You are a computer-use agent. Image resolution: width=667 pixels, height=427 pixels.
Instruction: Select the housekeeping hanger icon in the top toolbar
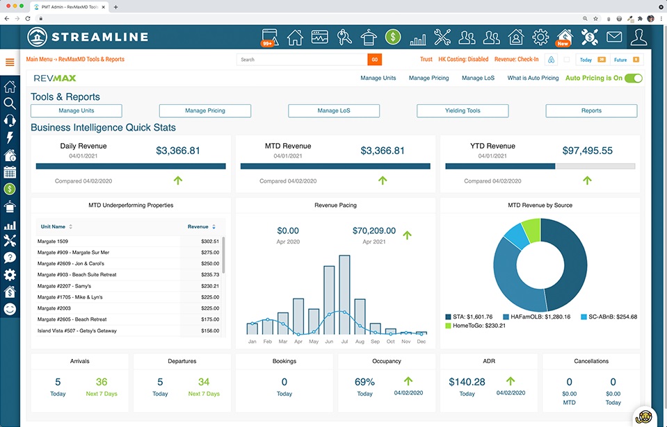368,37
